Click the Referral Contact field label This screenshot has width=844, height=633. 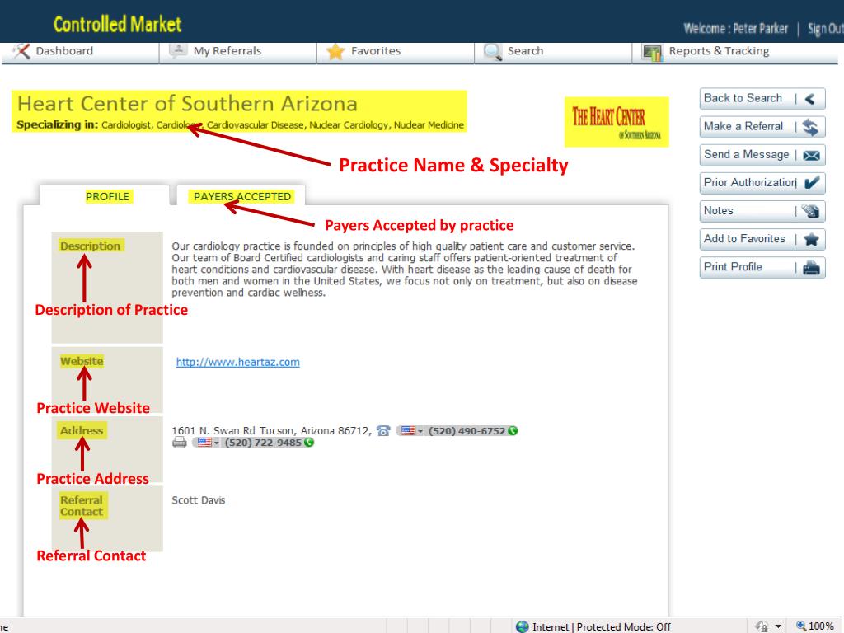tap(82, 506)
